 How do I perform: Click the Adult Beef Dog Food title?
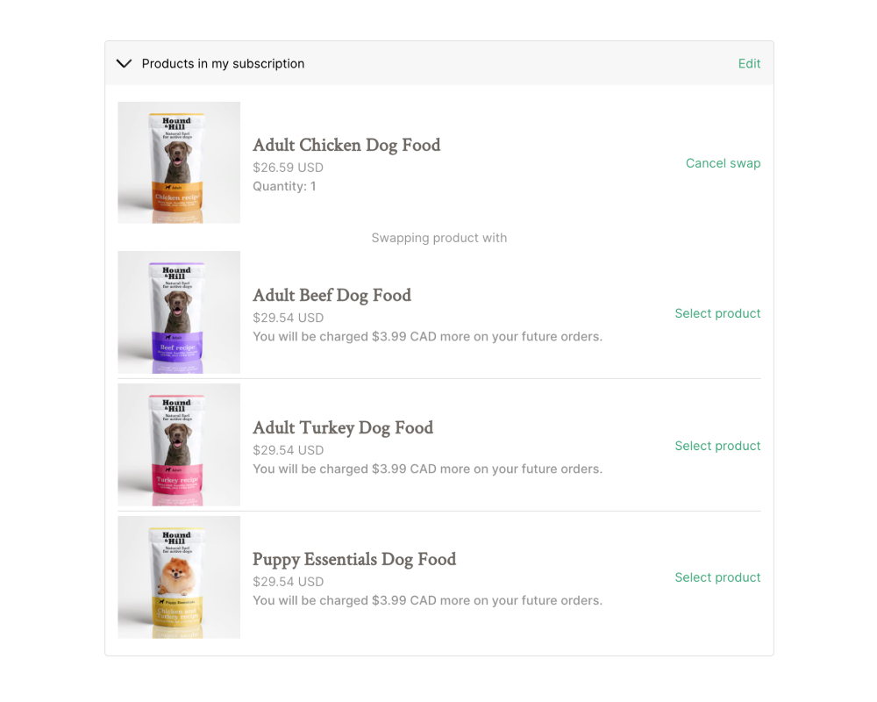[332, 295]
